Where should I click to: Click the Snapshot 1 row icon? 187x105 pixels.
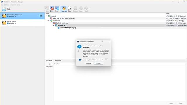coord(56,25)
